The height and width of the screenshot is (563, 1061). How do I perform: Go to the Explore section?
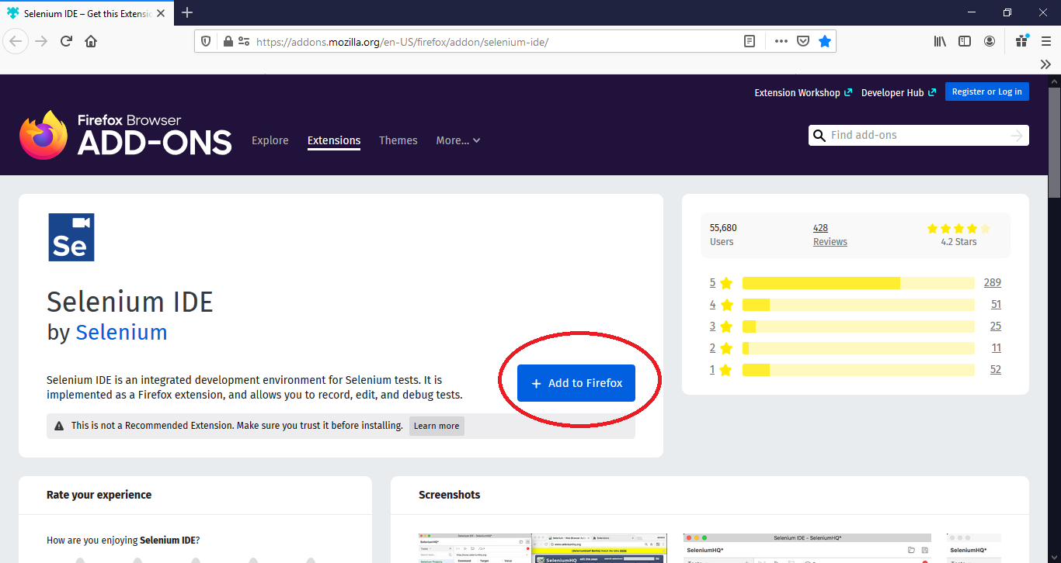[270, 140]
